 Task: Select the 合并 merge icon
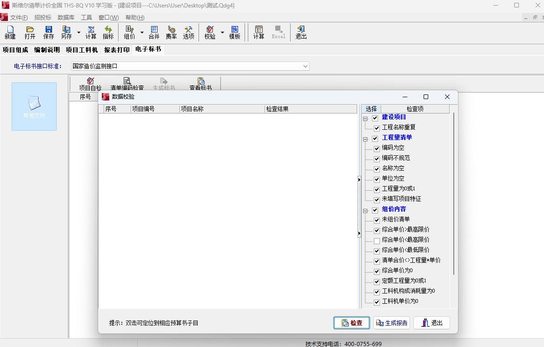(x=154, y=32)
